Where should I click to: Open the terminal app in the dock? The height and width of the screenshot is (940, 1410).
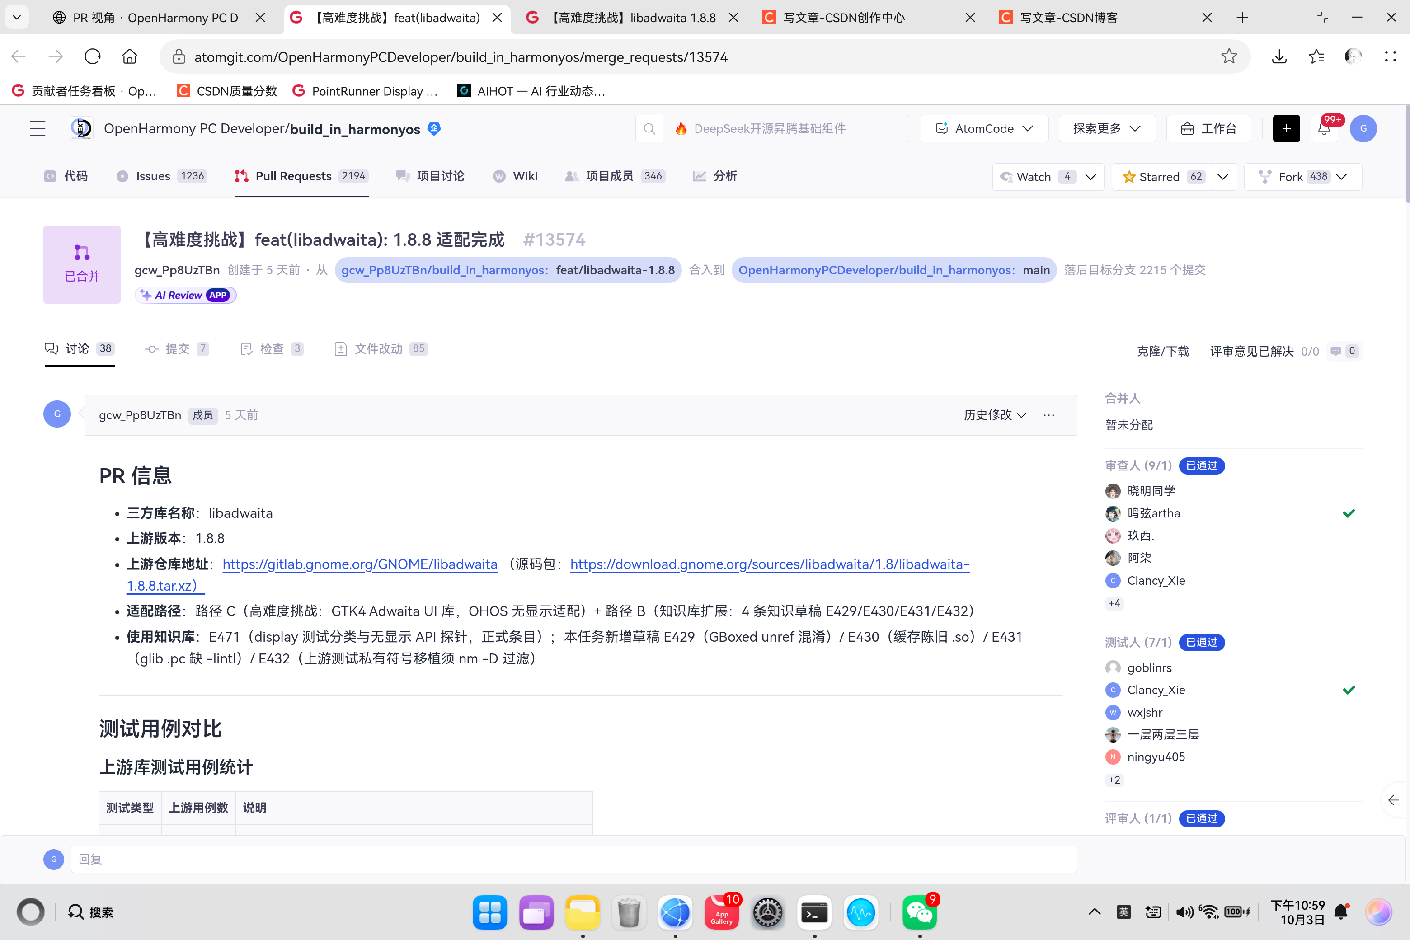[x=815, y=912]
